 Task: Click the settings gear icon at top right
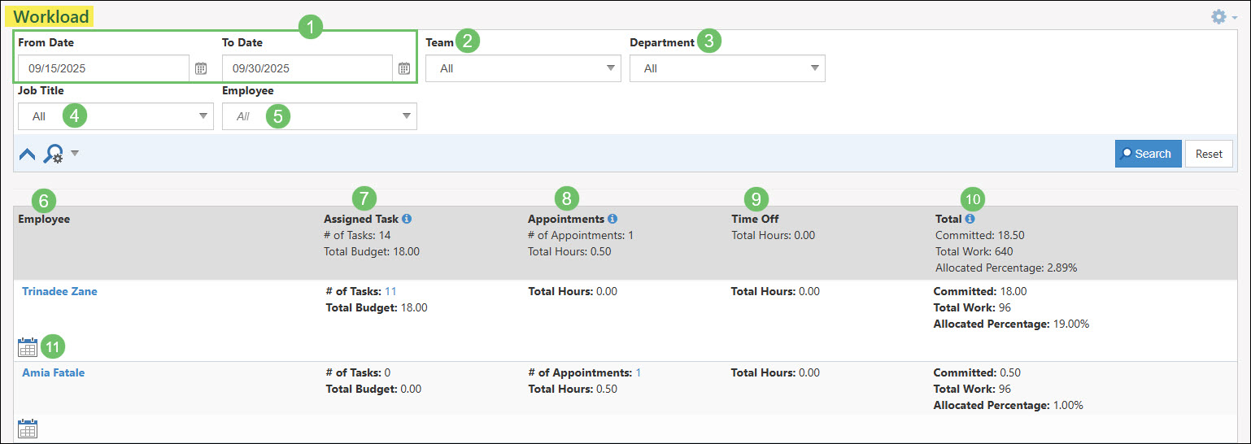pos(1218,17)
